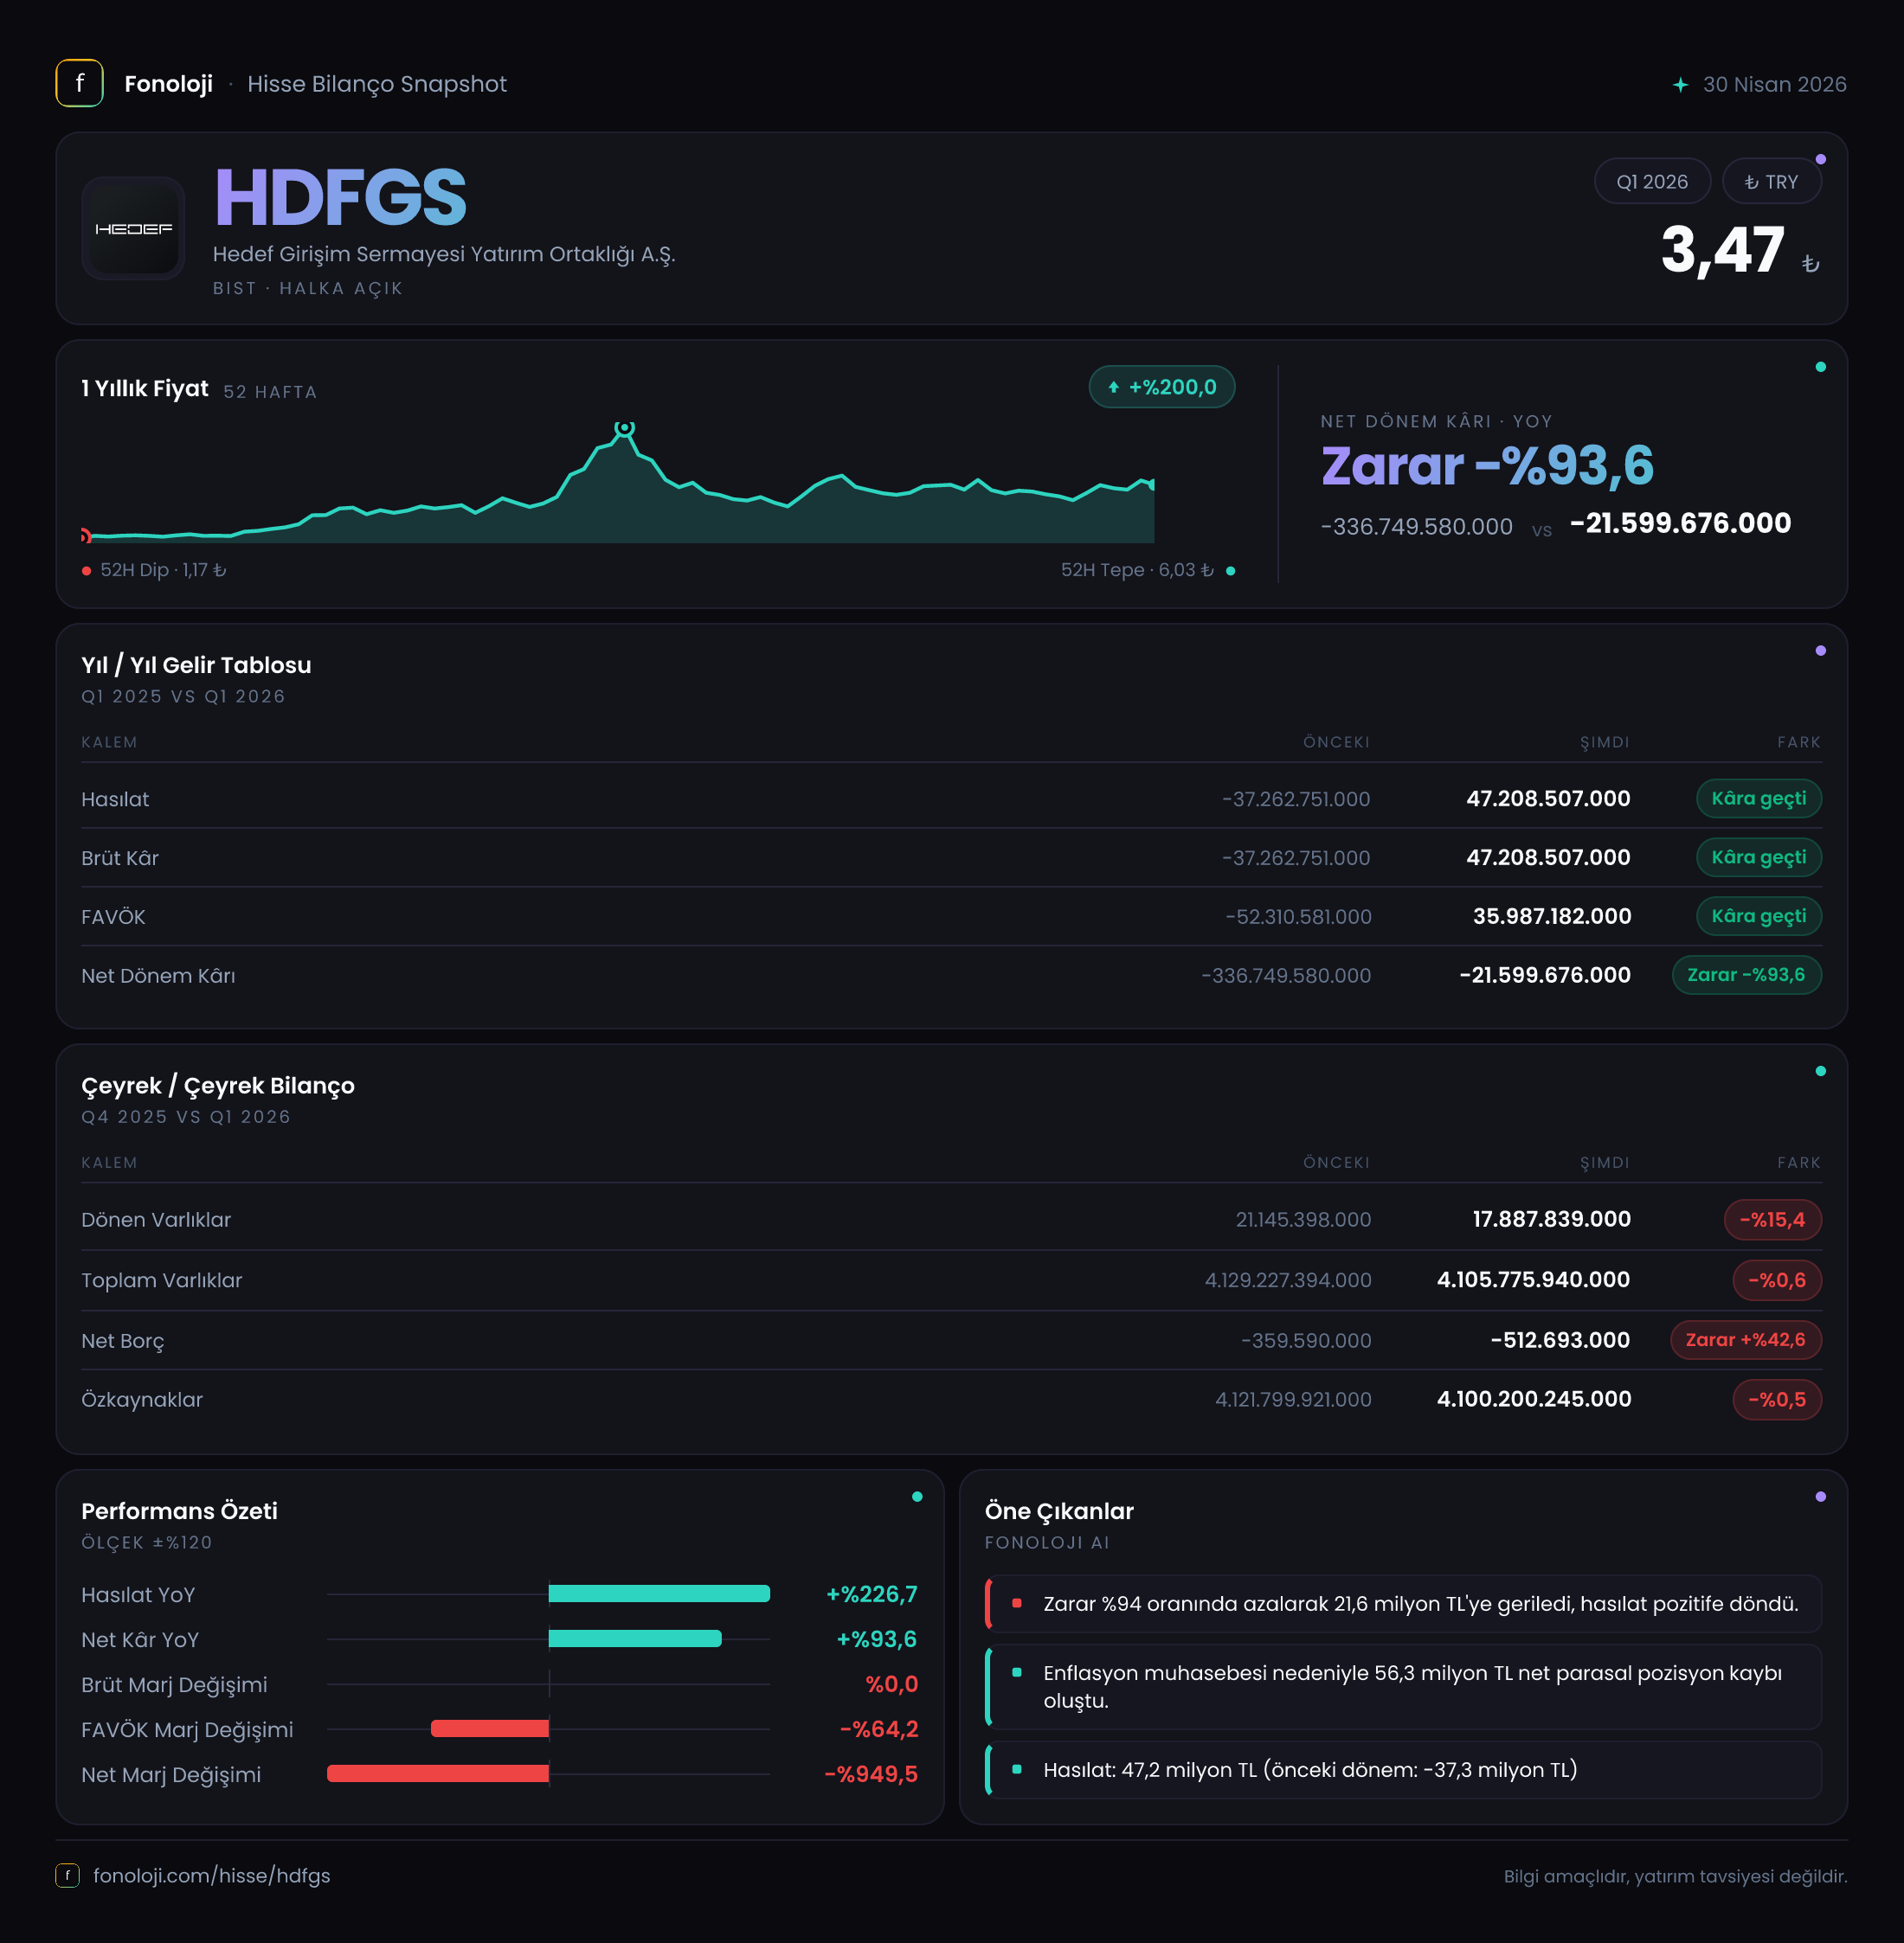Select the TRY currency pill
Screen dimensions: 1904x1943
click(x=1771, y=182)
